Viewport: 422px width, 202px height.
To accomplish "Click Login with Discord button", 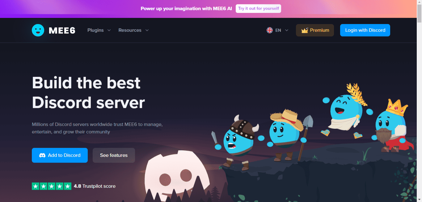I will coord(365,30).
